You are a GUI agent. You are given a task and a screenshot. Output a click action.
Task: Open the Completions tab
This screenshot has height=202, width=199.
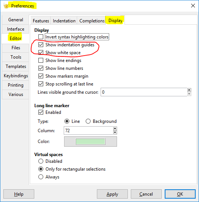click(x=92, y=21)
